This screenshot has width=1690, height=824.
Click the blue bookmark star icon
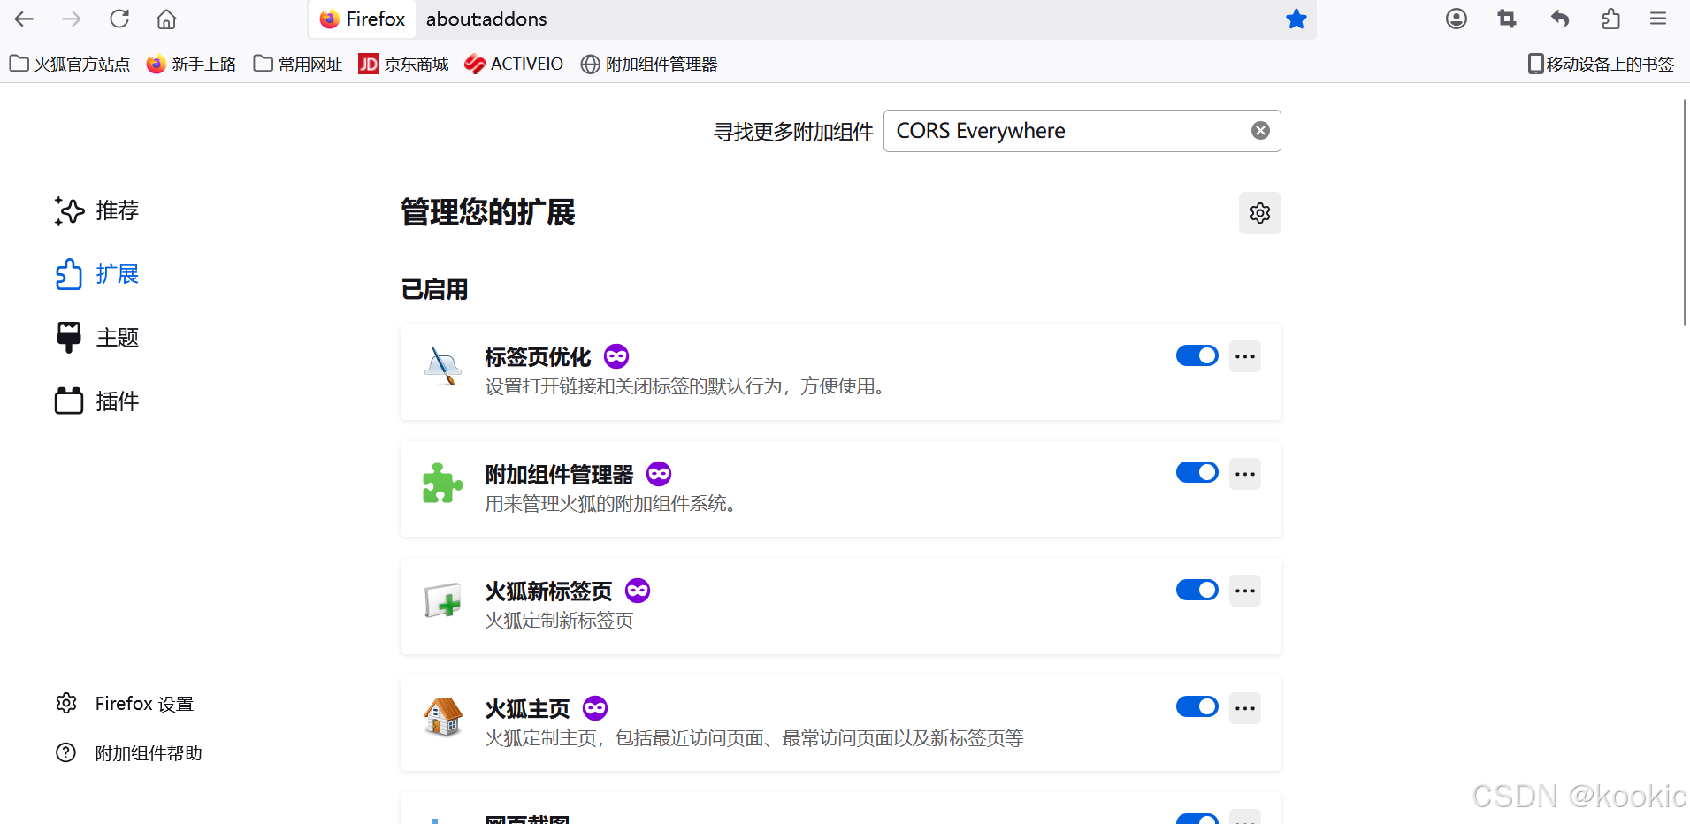pos(1296,19)
